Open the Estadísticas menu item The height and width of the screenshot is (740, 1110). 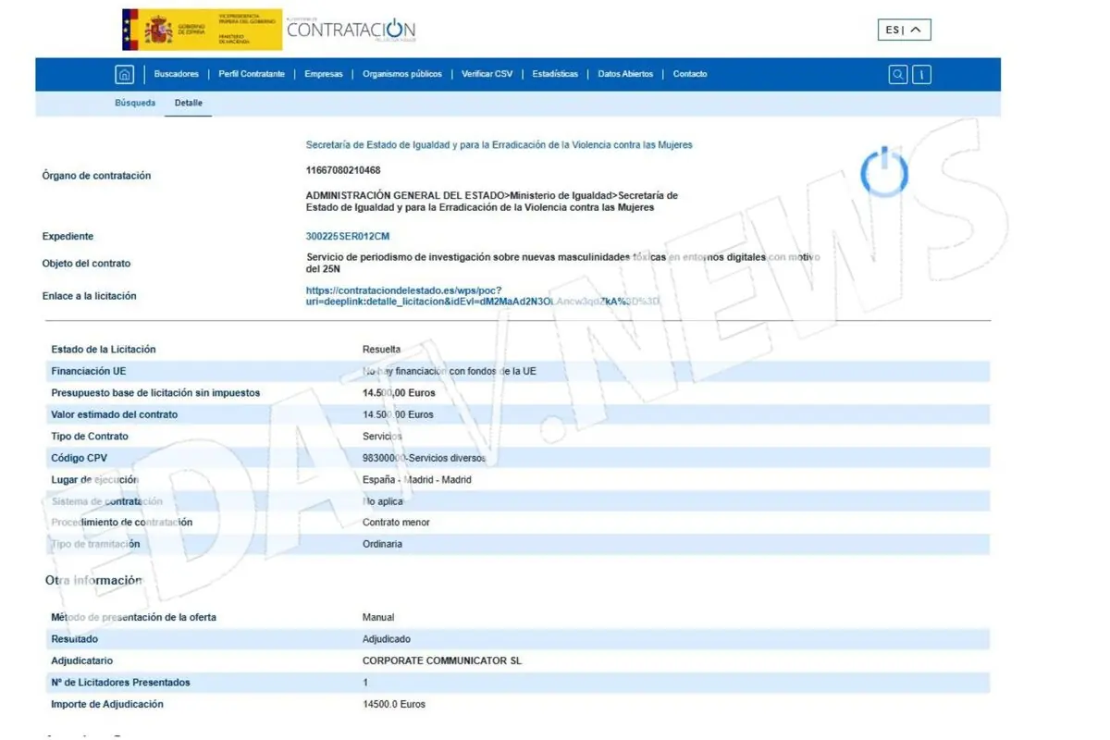pos(555,74)
